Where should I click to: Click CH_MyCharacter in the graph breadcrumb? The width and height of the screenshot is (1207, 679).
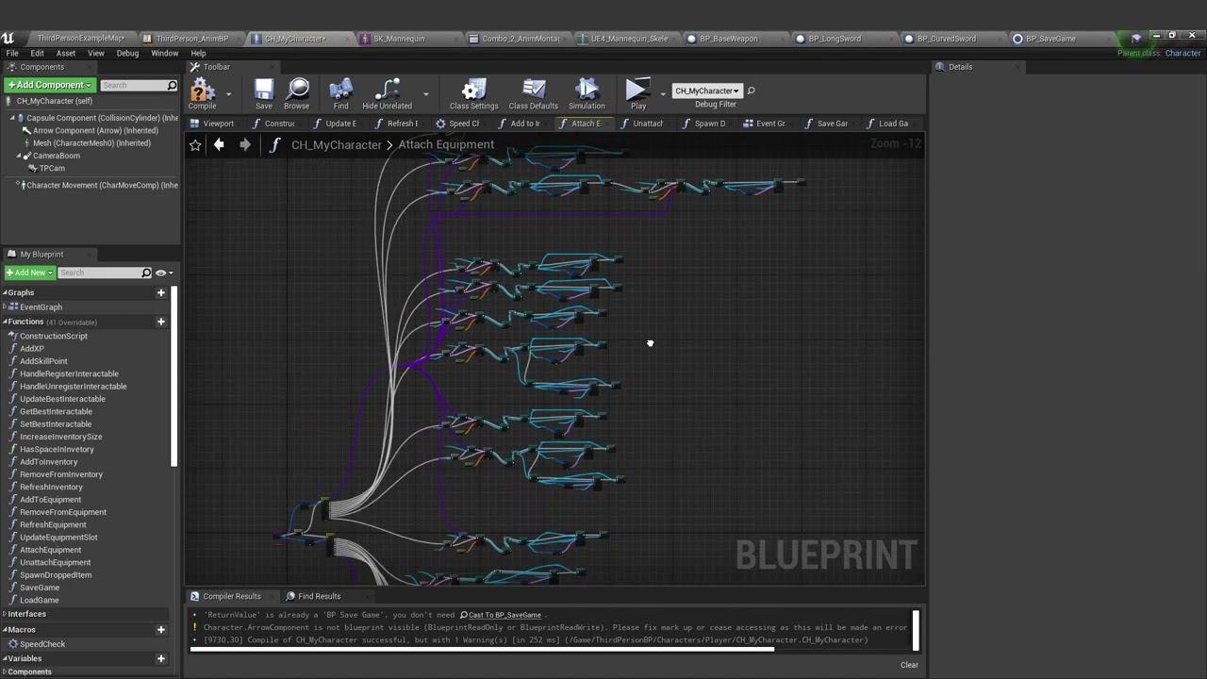336,144
